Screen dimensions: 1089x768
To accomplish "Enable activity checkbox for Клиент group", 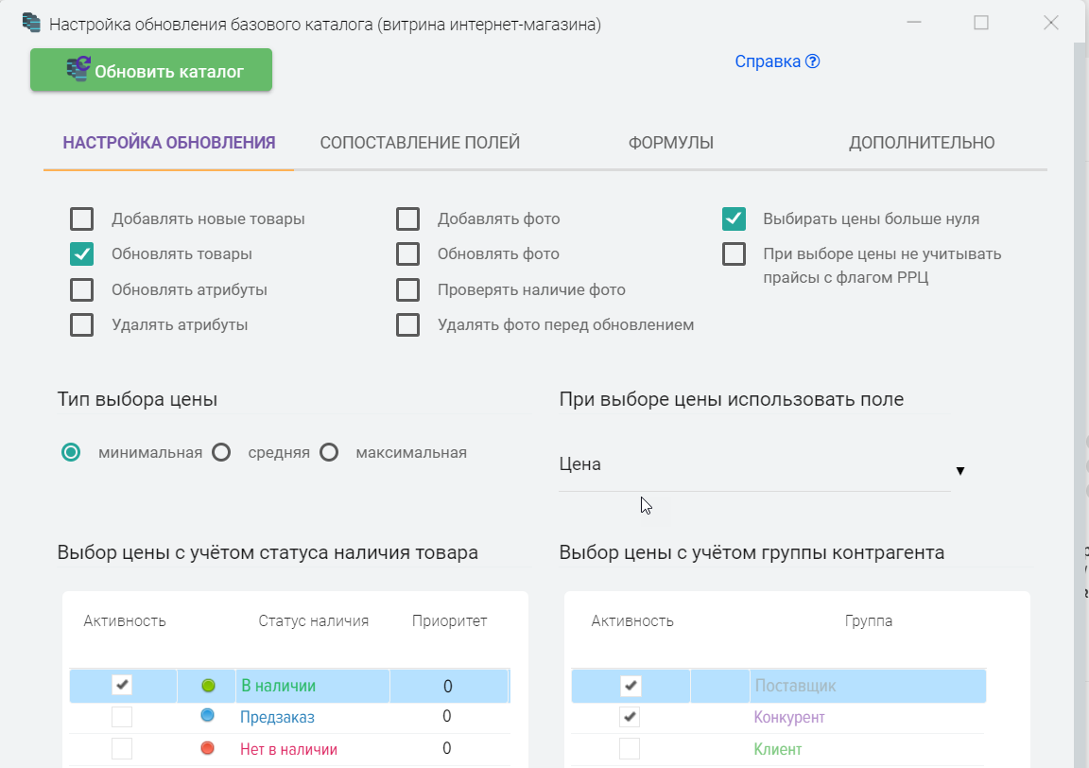I will coord(630,749).
